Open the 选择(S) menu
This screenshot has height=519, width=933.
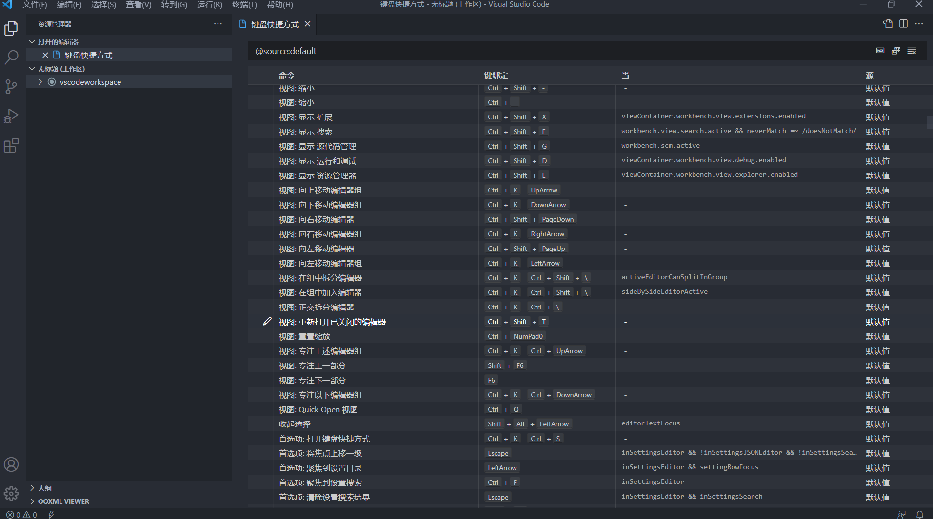pyautogui.click(x=104, y=4)
